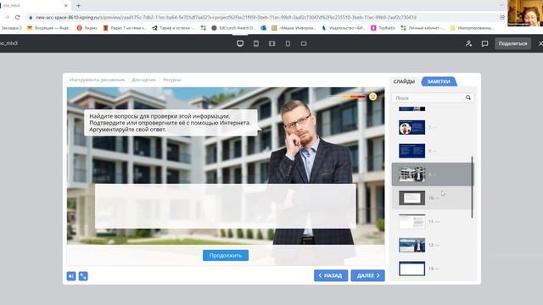543x305 pixels.
Task: Select the desktop preview device icon
Action: [240, 43]
